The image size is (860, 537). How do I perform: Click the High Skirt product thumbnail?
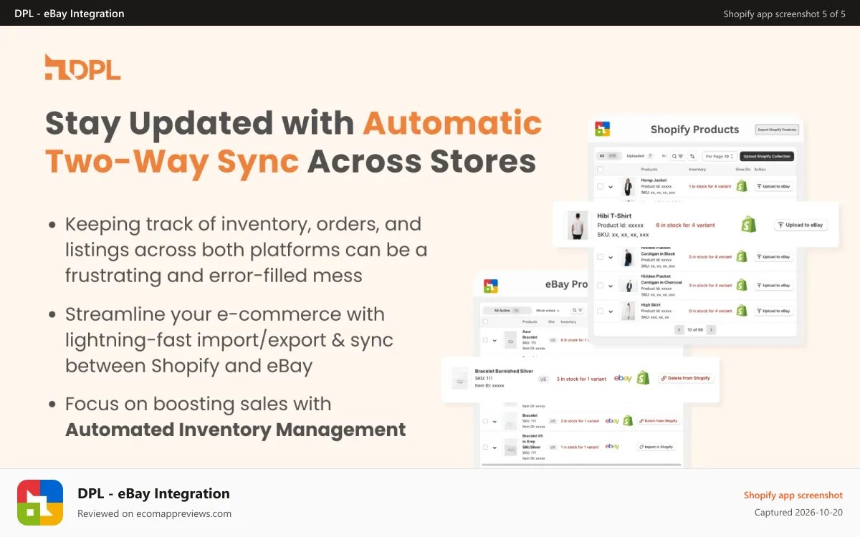(x=628, y=311)
